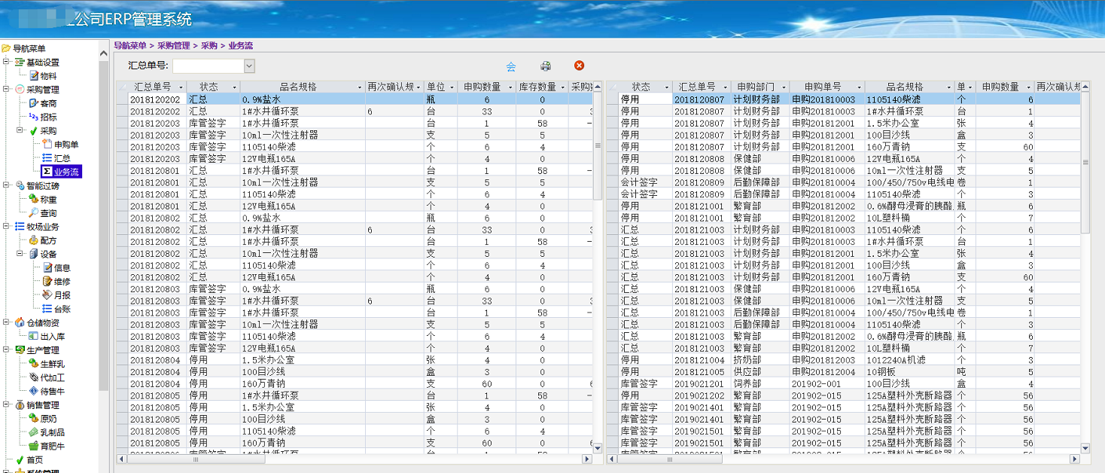Image resolution: width=1105 pixels, height=473 pixels.
Task: Select the 201902-001 request number cell
Action: tap(826, 384)
